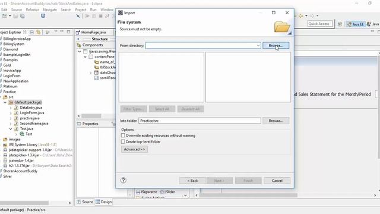Switch to the Source editor tab

point(85,202)
